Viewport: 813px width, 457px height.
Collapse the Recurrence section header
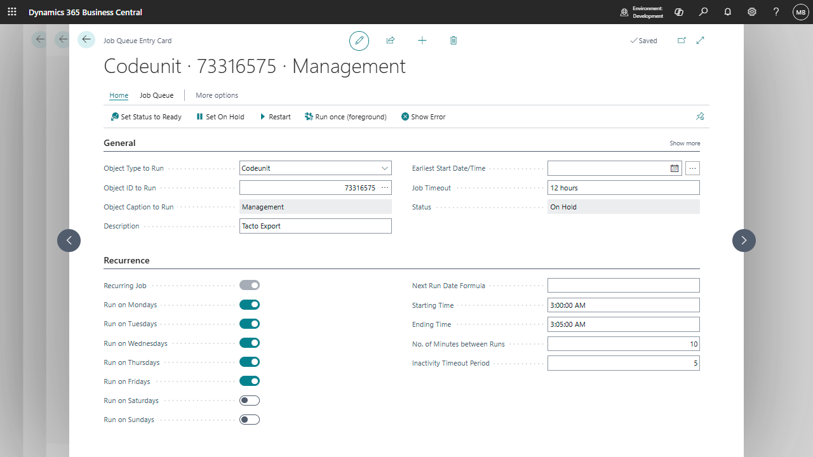126,260
